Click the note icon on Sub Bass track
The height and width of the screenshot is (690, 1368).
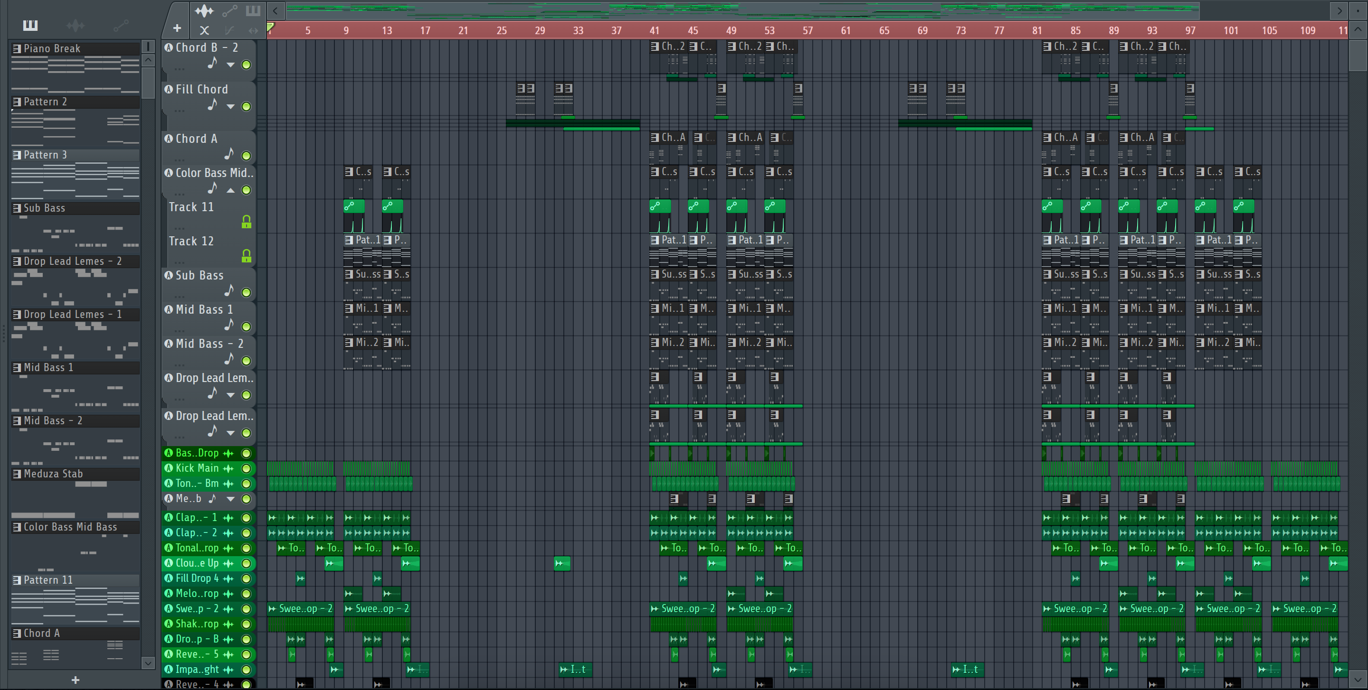(x=229, y=290)
